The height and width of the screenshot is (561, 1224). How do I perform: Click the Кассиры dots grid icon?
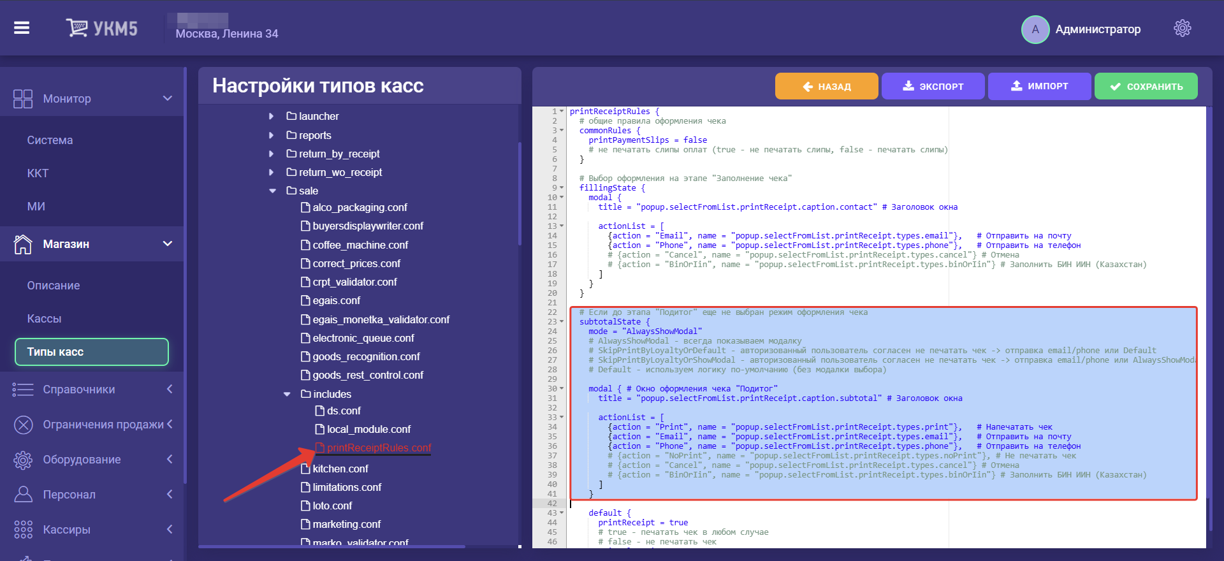(x=23, y=530)
